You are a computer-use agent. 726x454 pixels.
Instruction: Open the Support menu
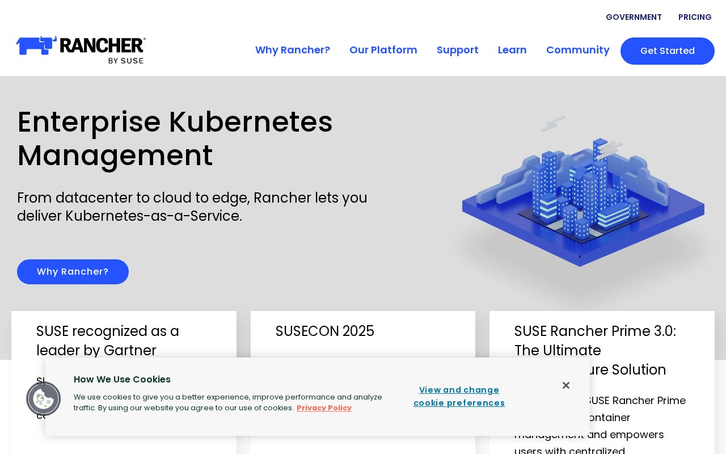coord(458,50)
